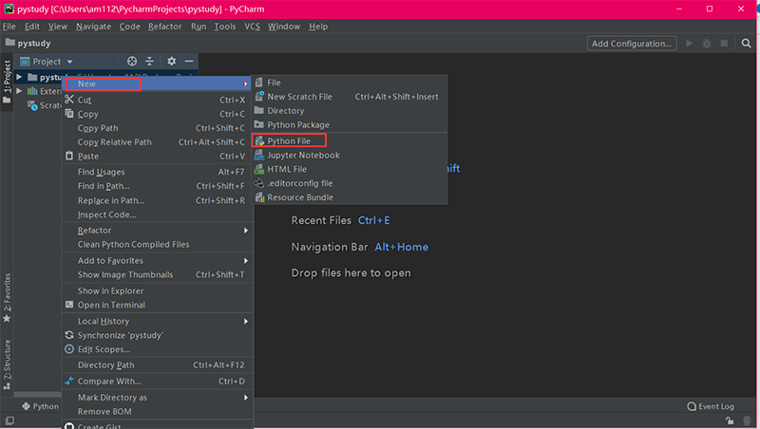760x429 pixels.
Task: Click the Synchronize refresh icon
Action: [69, 335]
